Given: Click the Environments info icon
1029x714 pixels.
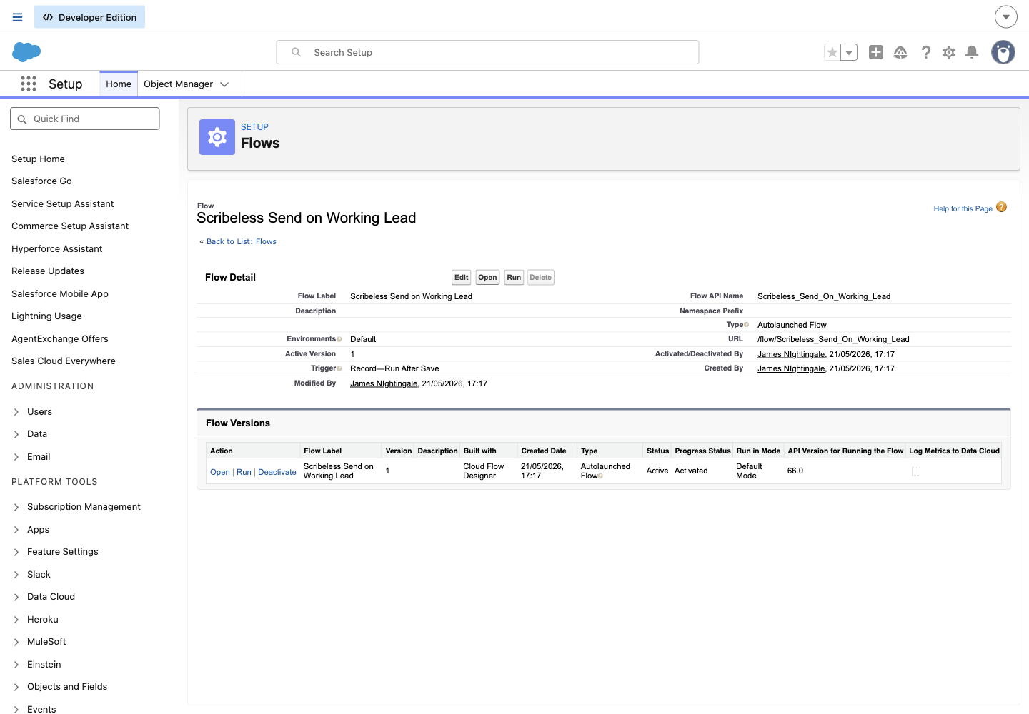Looking at the screenshot, I should [x=339, y=339].
